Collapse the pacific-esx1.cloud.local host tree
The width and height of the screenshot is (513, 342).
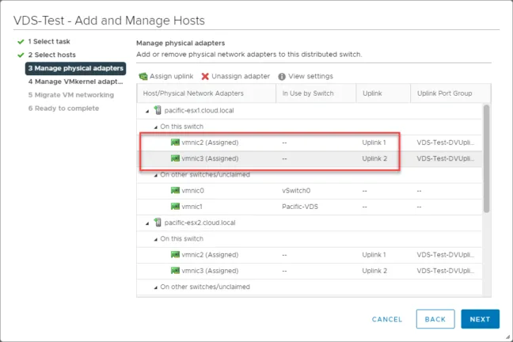pos(147,112)
